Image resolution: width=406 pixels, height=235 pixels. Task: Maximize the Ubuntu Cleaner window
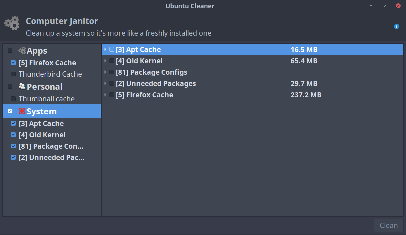385,6
